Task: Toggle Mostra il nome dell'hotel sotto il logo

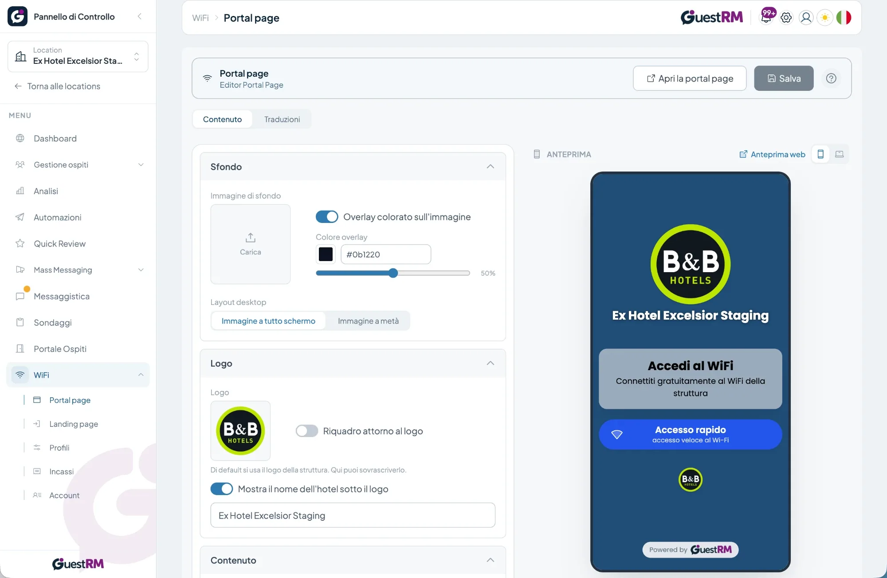Action: pyautogui.click(x=222, y=489)
